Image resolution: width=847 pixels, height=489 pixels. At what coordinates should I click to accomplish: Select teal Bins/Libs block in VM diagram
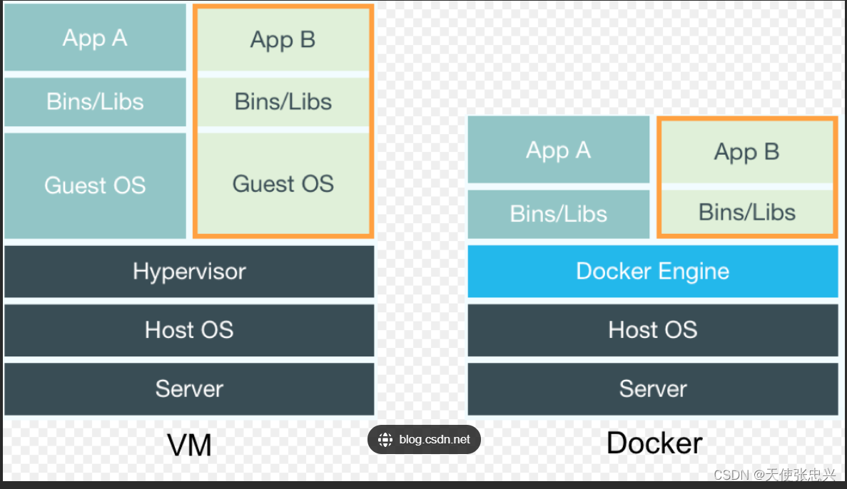[95, 102]
